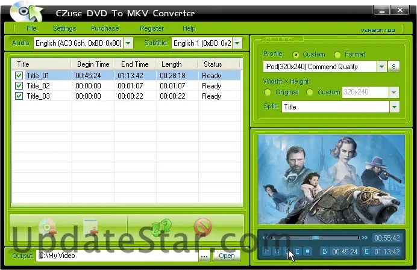Screen dimensions: 417x270
Task: Sort by the Begin Time column header
Action: pyautogui.click(x=93, y=64)
